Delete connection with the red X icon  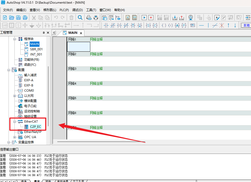[222, 25]
